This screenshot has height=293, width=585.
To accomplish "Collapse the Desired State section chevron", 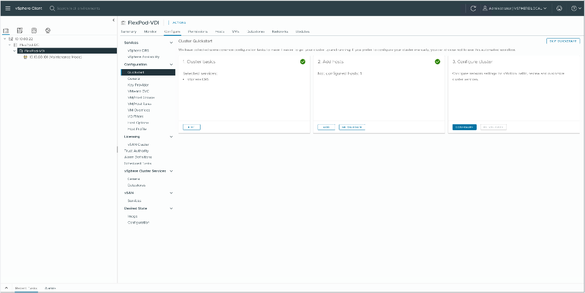I will [171, 208].
